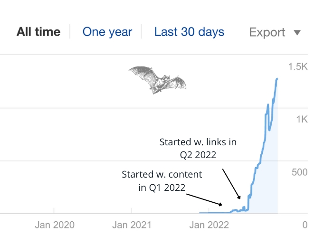Click the bat illustration

tap(157, 80)
